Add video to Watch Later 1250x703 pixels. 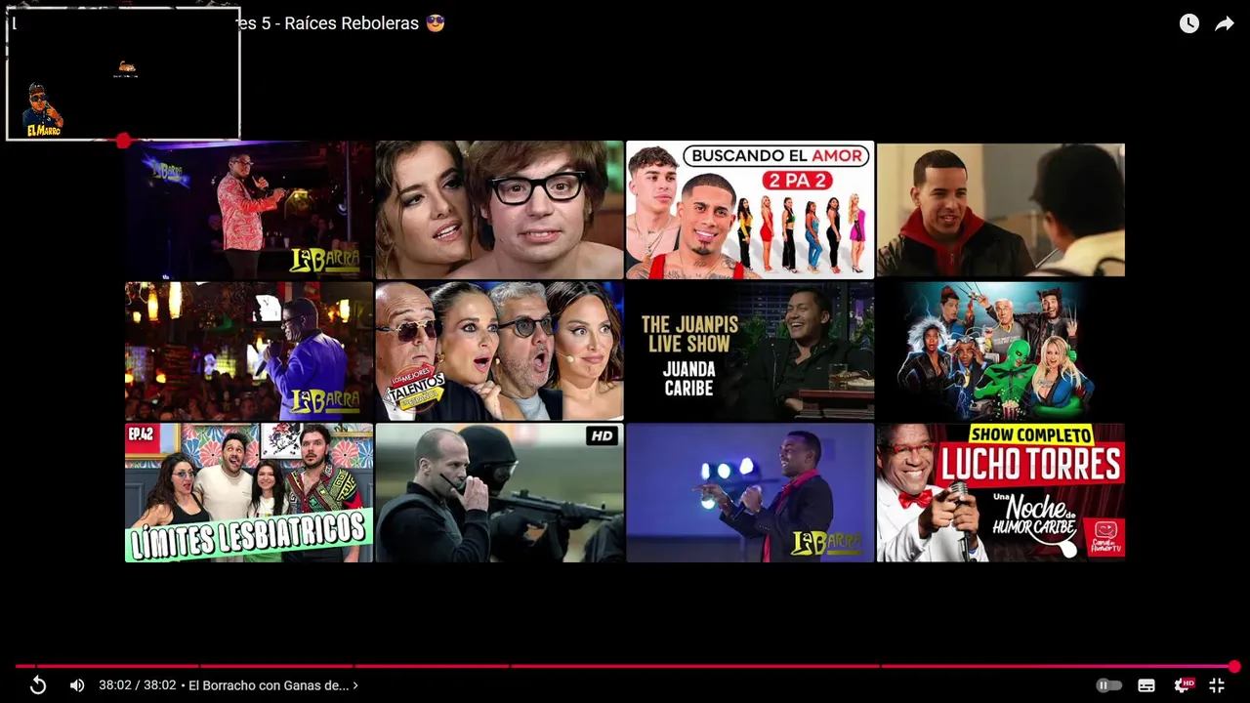[x=1188, y=23]
